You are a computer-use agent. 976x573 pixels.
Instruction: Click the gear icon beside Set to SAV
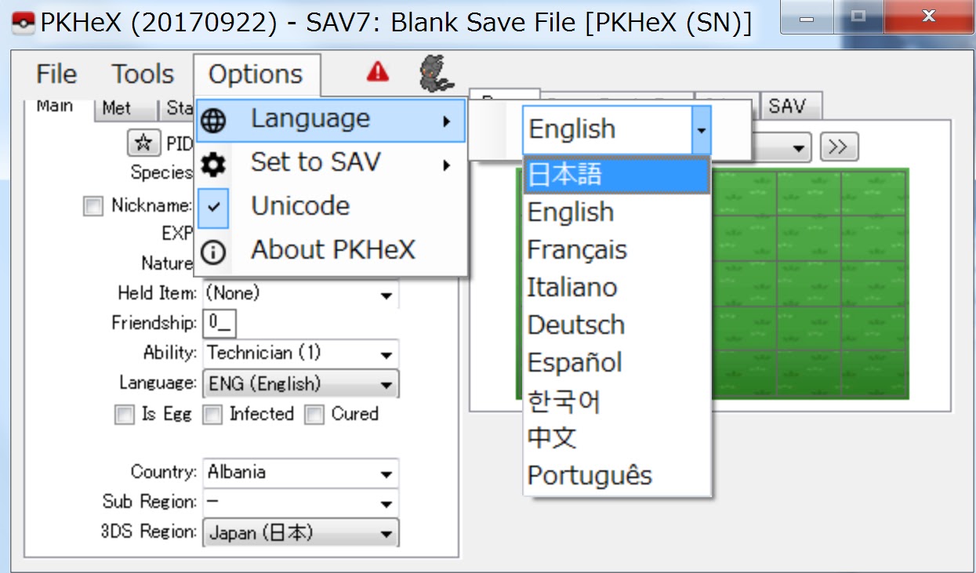(213, 164)
